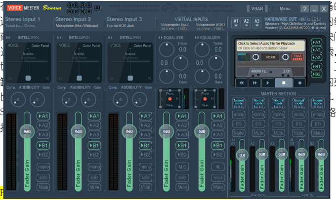Open the A1 hardware out device dropdown
The image size is (336, 200).
pyautogui.click(x=236, y=23)
